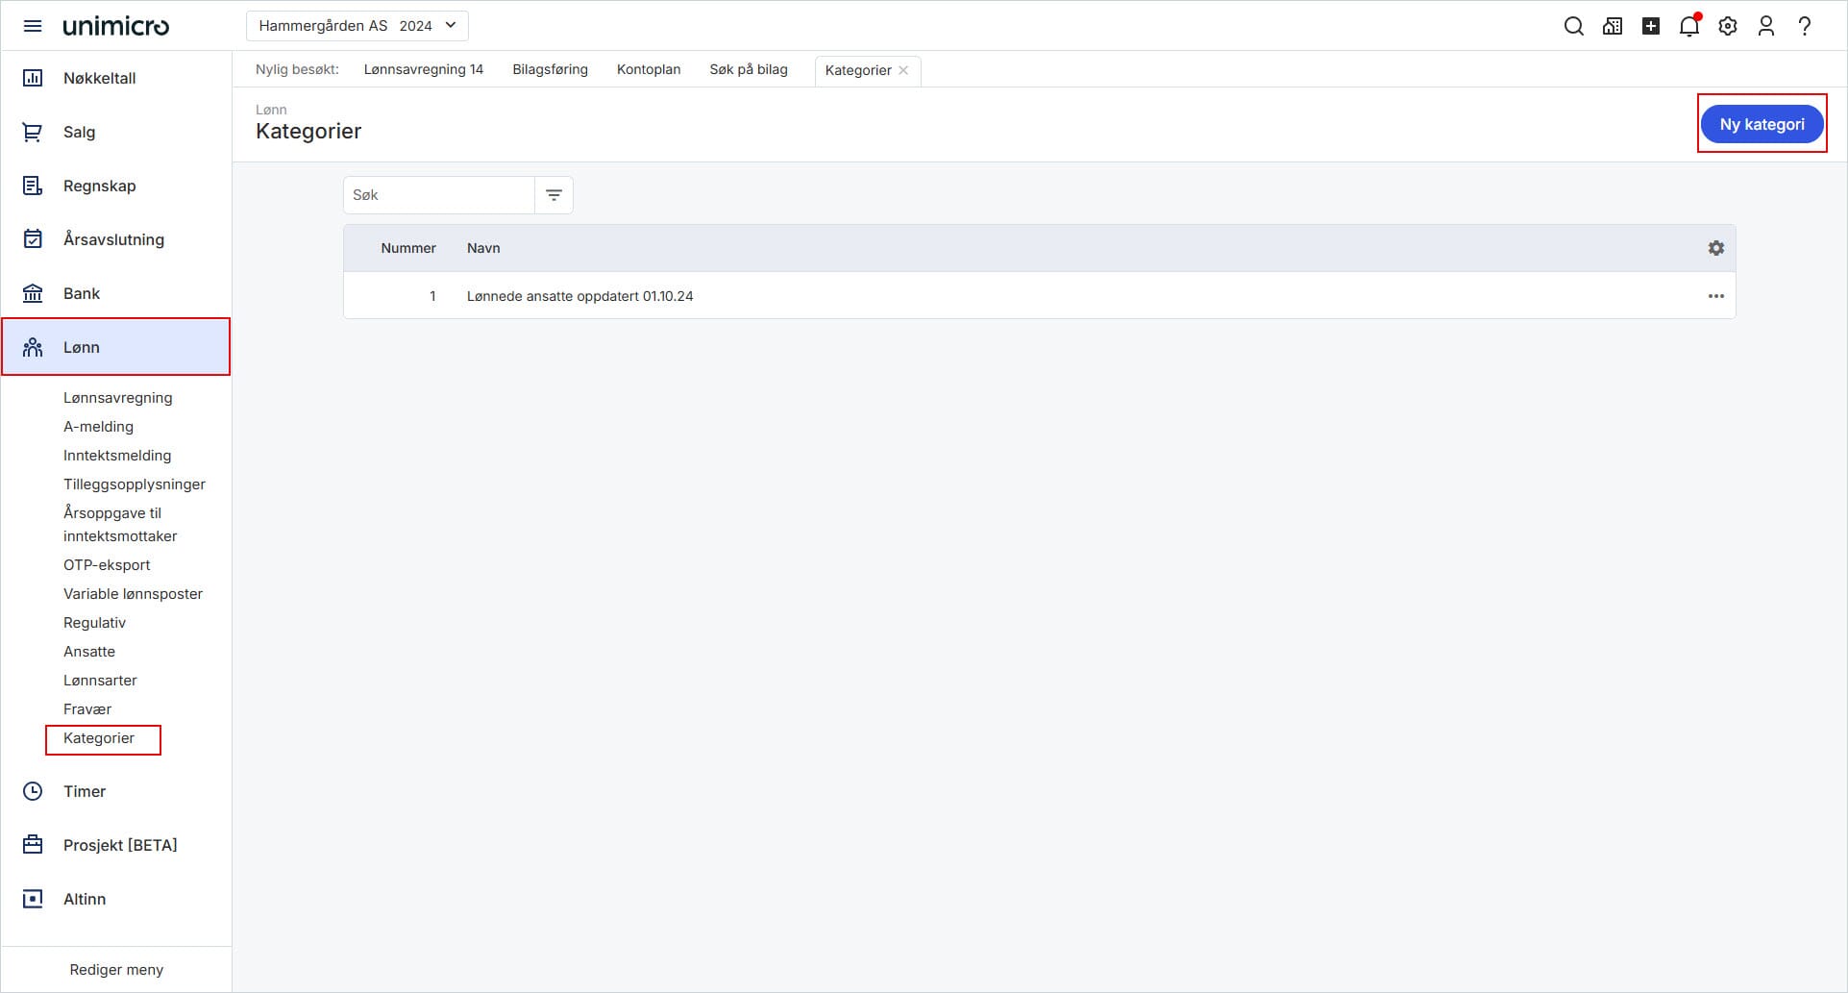Open the Kontoplan recent tab

649,69
